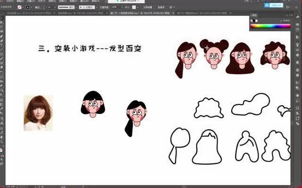Select the Scale tool

tap(2, 77)
